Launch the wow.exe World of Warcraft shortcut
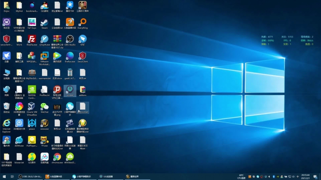 [x=45, y=125]
